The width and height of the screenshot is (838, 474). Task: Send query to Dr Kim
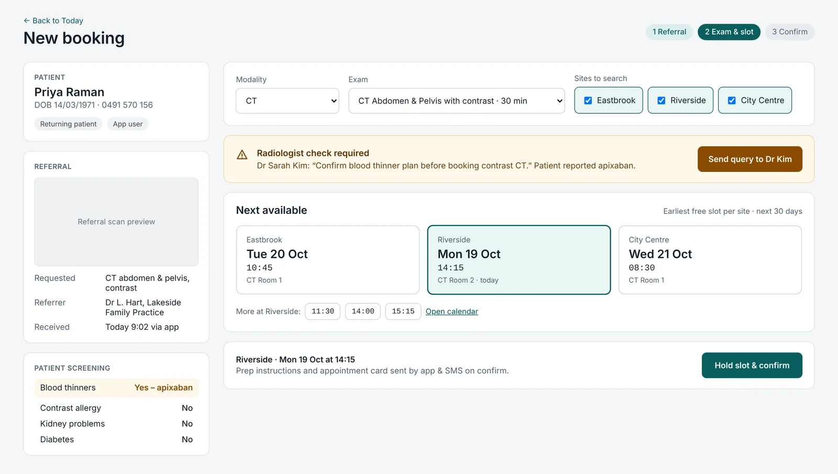coord(750,159)
